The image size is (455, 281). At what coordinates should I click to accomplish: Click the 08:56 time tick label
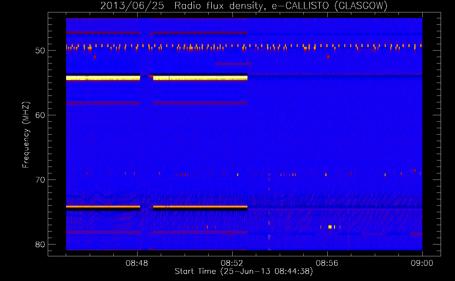pyautogui.click(x=327, y=263)
